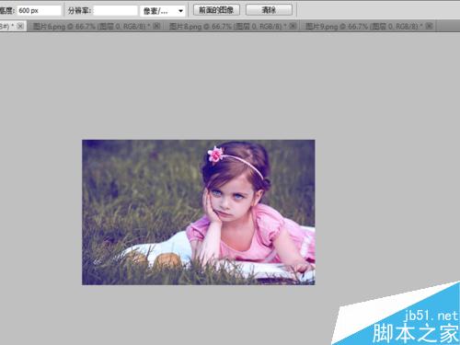Close the 图片8.png document tab
Screen dimensions: 460x345
[293, 27]
